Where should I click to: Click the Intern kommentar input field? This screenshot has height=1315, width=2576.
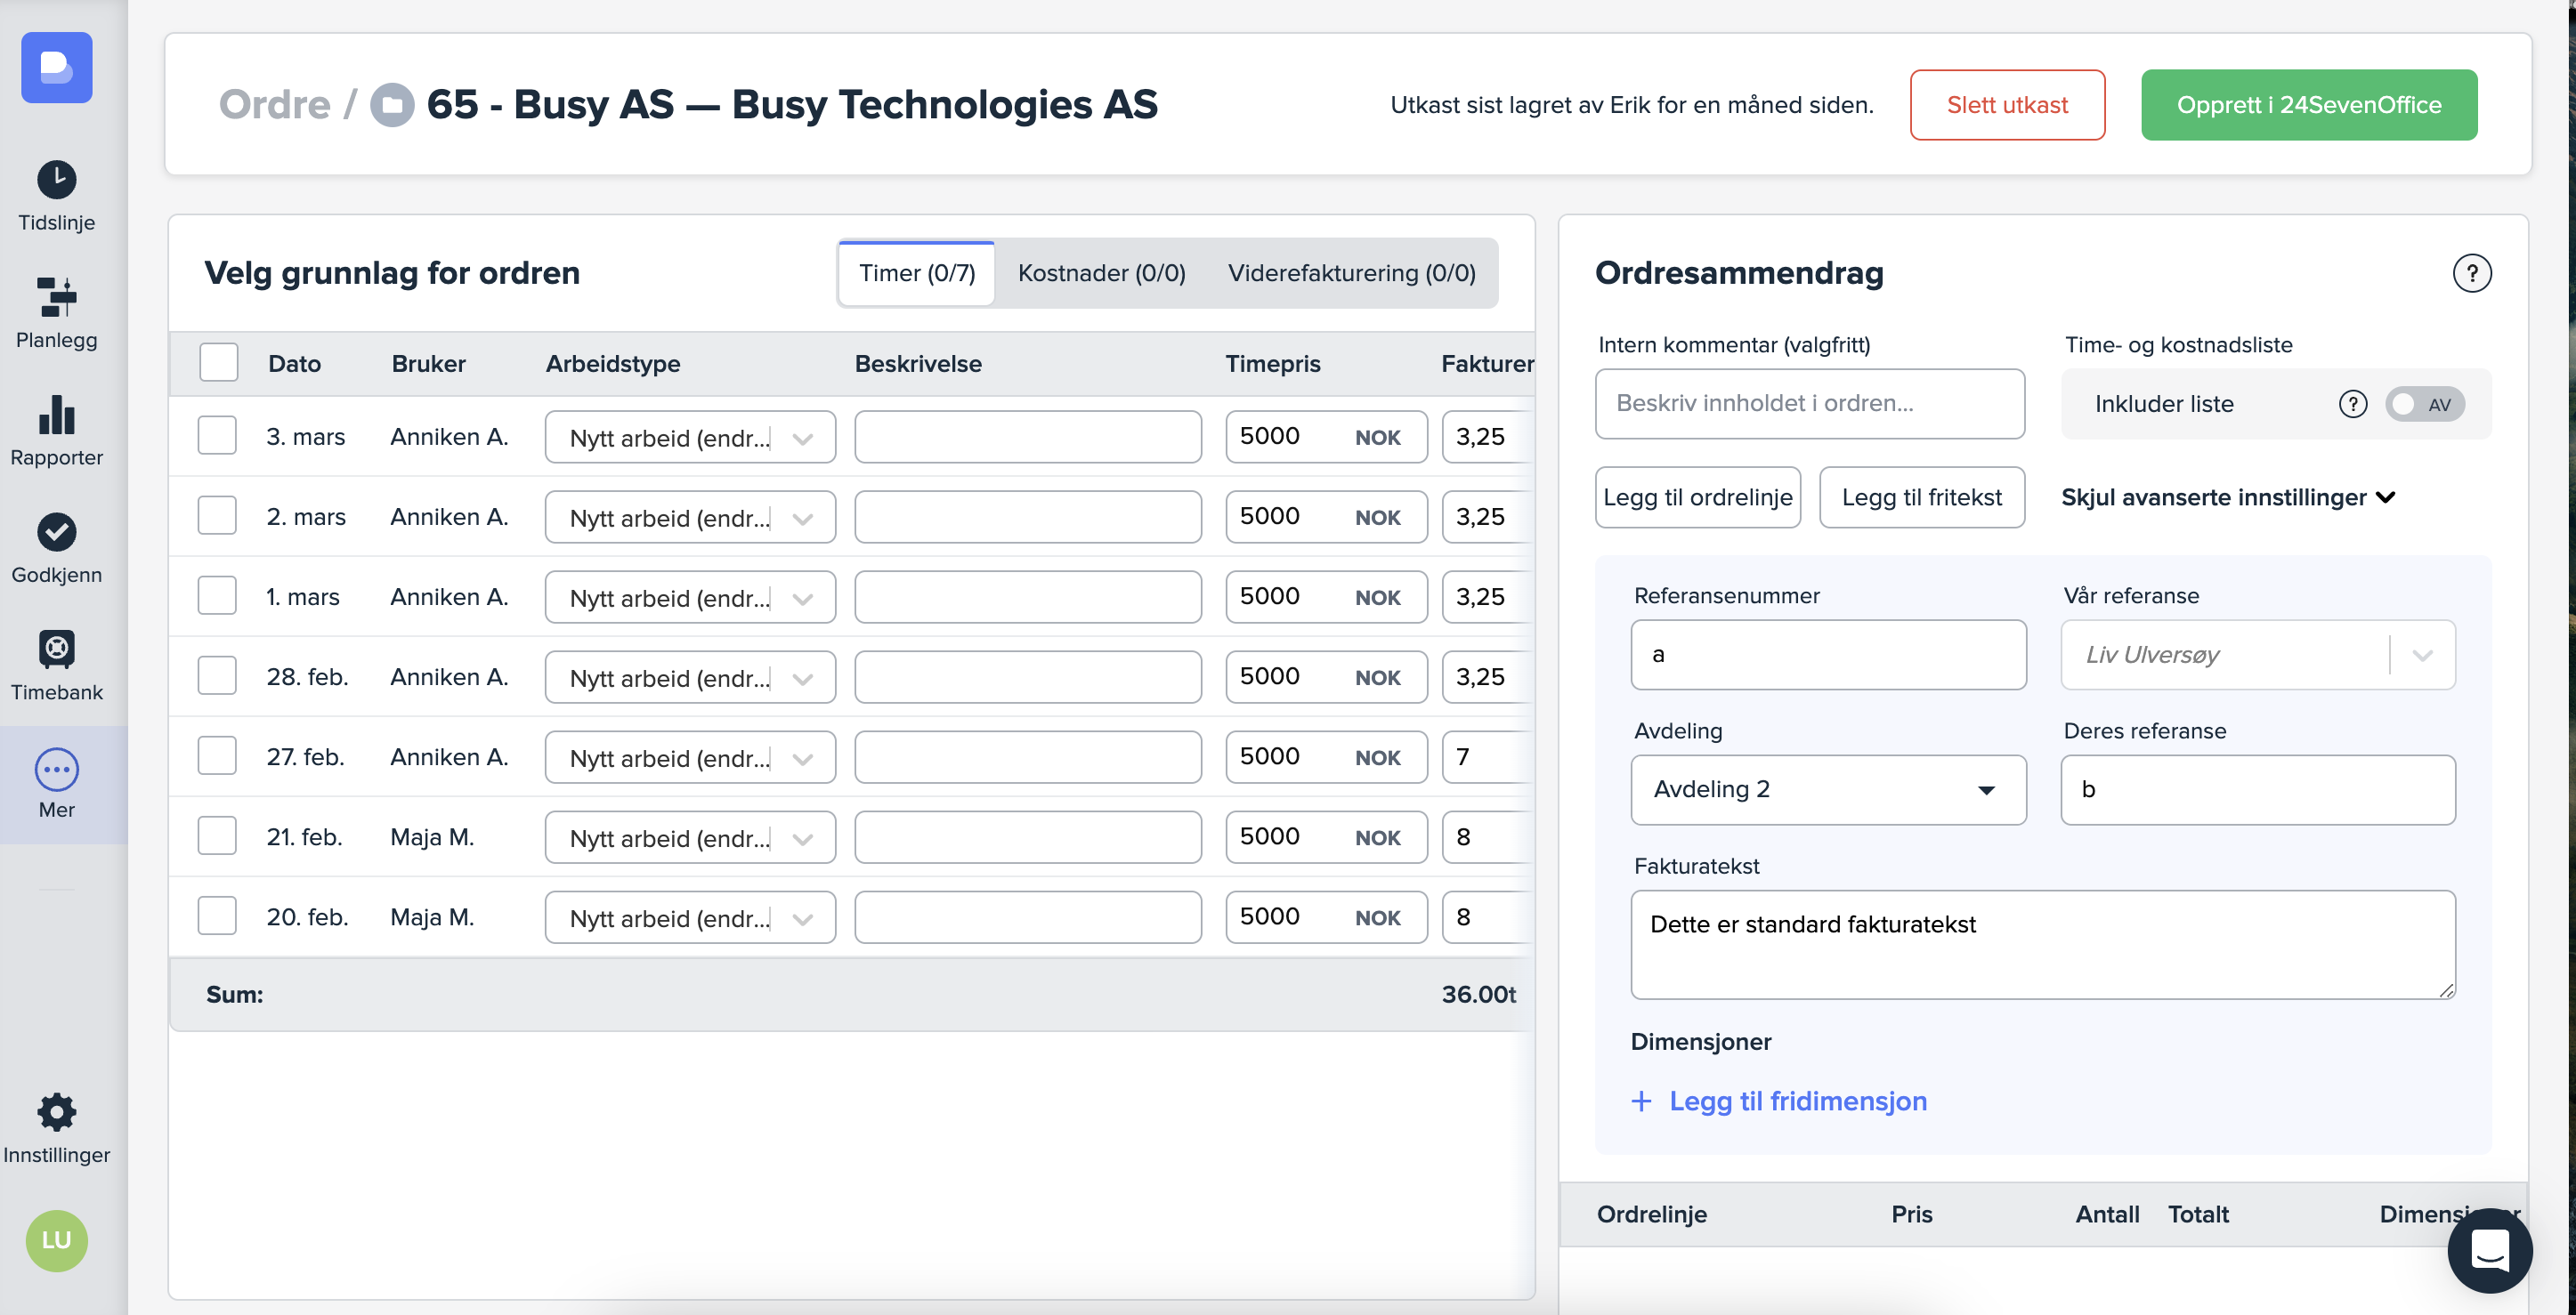coord(1809,404)
